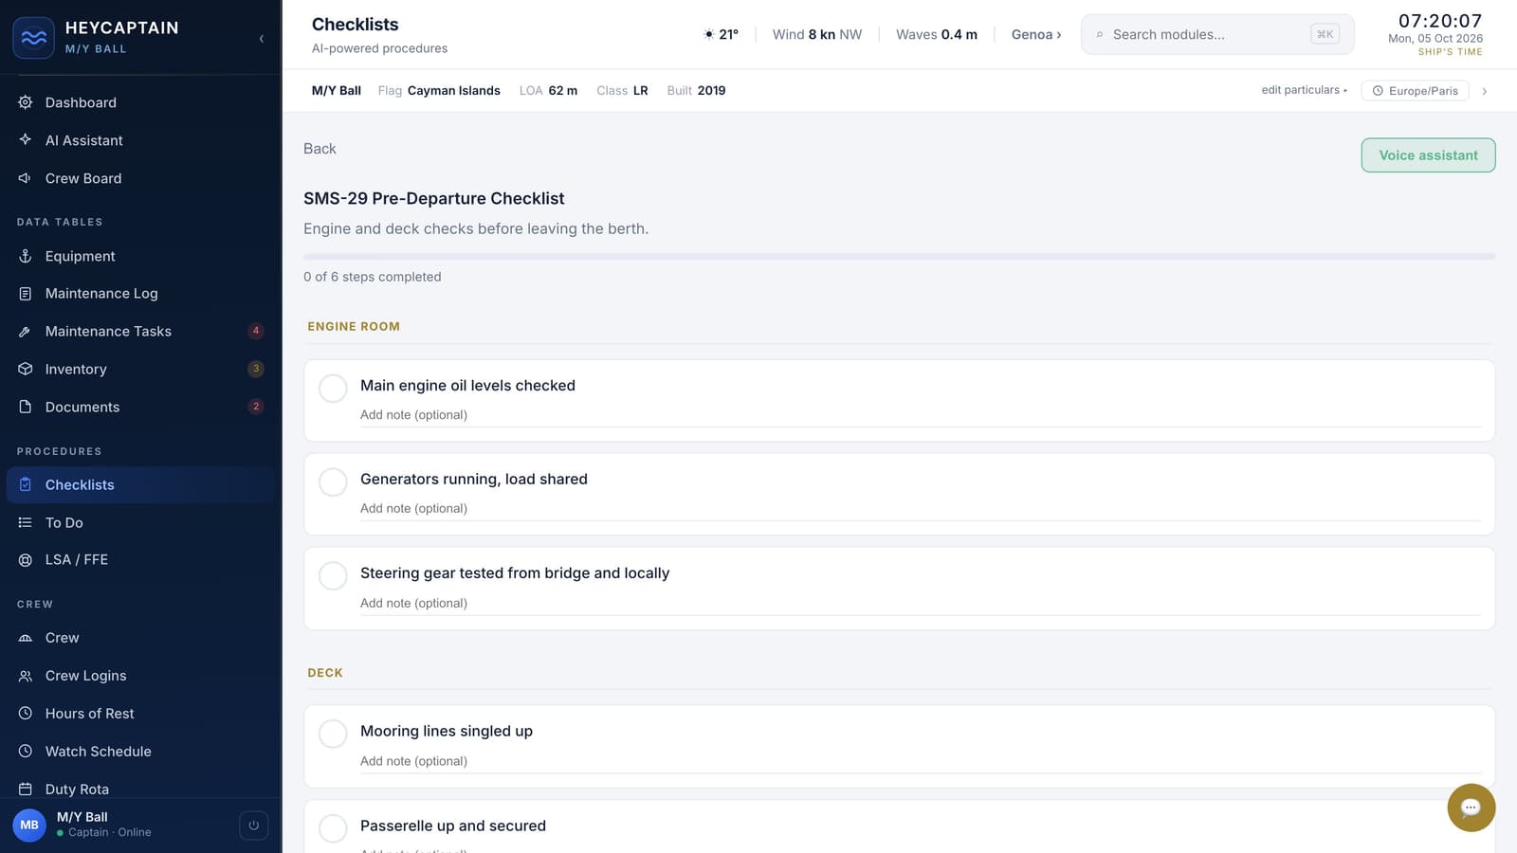Open the chat bubble floating button
Image resolution: width=1517 pixels, height=853 pixels.
pos(1471,808)
